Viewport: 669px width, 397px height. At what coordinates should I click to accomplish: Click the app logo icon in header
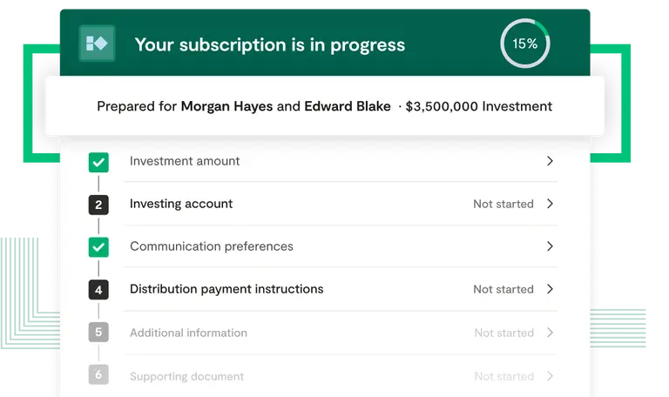point(97,44)
